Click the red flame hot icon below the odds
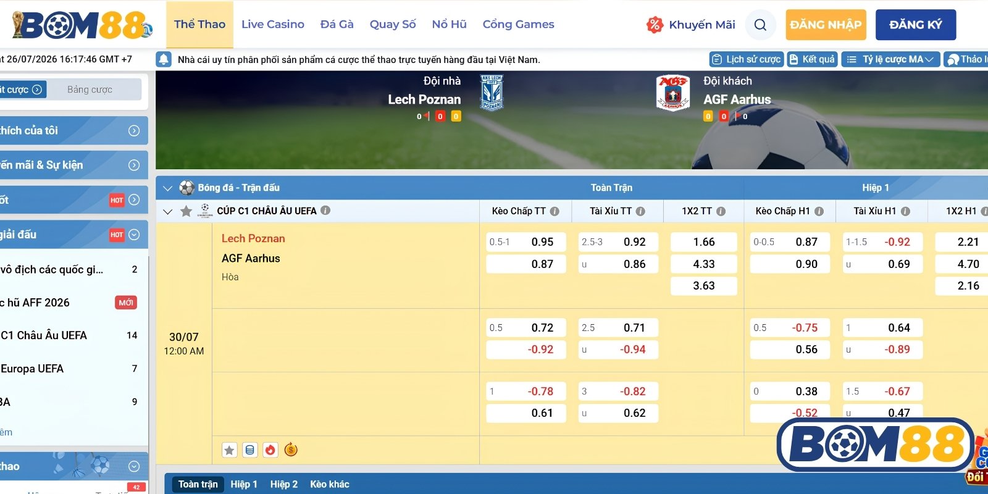Viewport: 988px width, 494px height. pyautogui.click(x=270, y=450)
